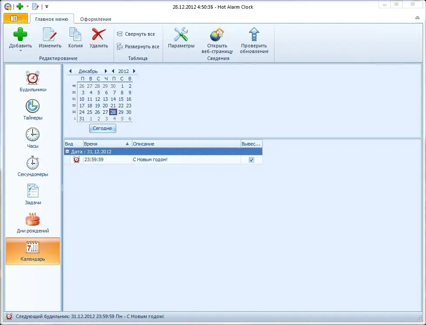
Task: Go to next year arrow after 2012
Action: coord(134,71)
